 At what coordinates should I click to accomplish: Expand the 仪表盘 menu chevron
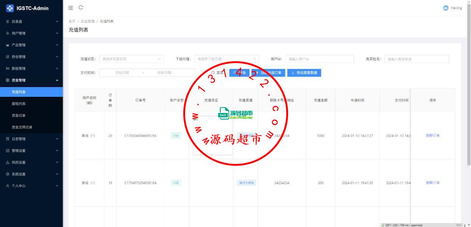57,22
